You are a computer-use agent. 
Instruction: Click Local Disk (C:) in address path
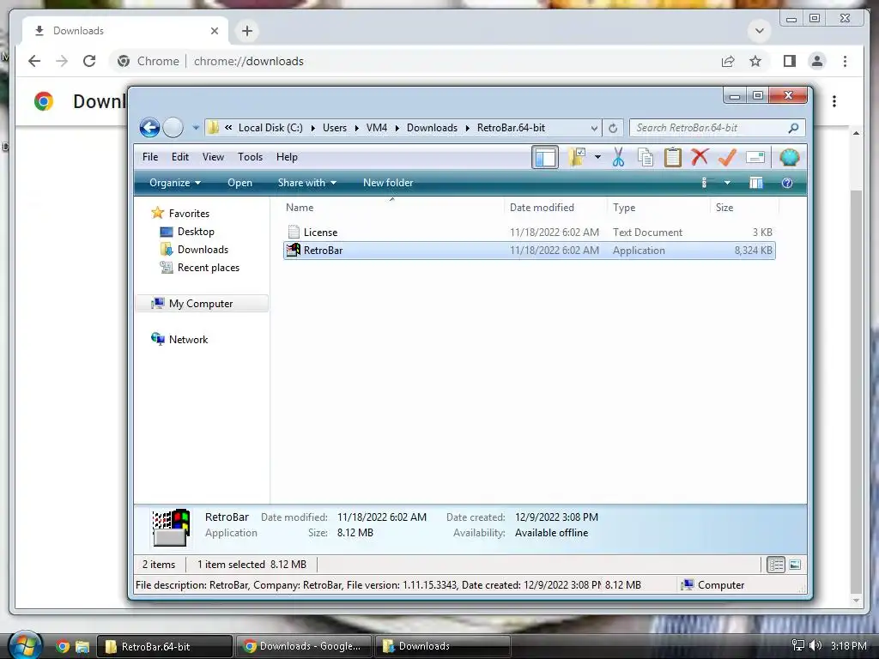click(x=270, y=128)
